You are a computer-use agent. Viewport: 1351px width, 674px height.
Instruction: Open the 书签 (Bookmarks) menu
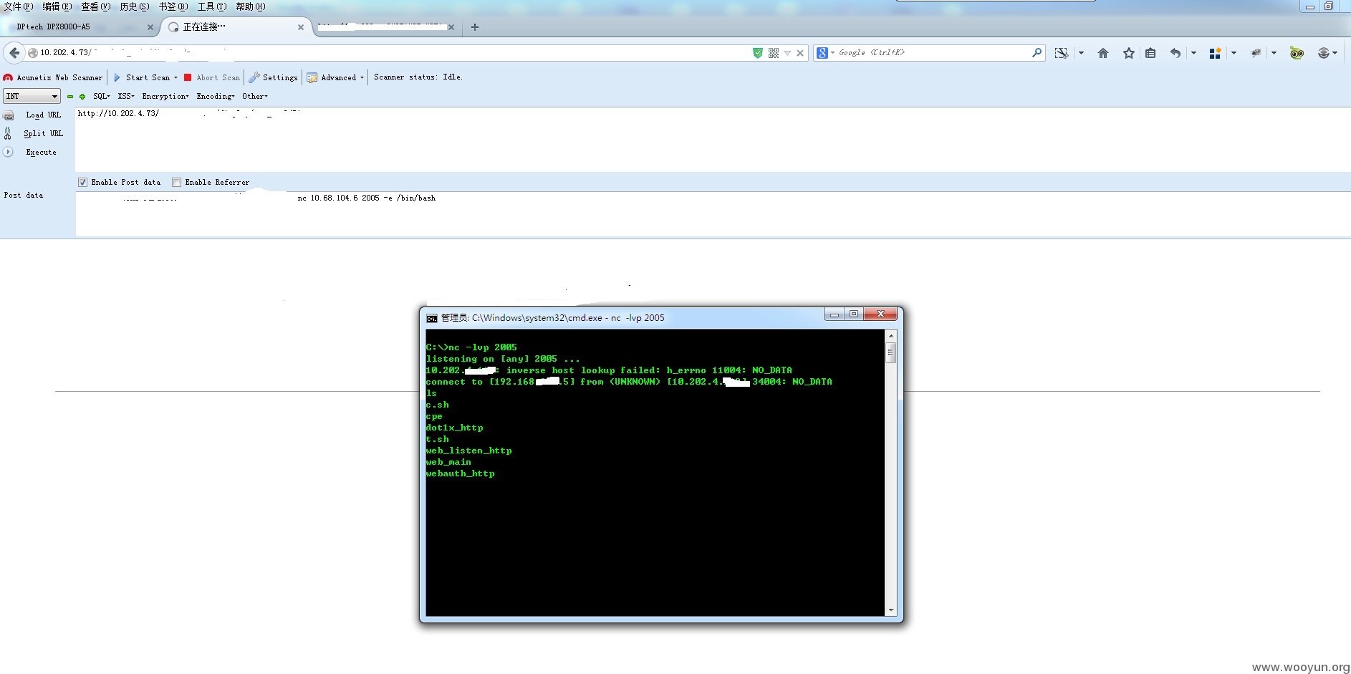(x=173, y=6)
